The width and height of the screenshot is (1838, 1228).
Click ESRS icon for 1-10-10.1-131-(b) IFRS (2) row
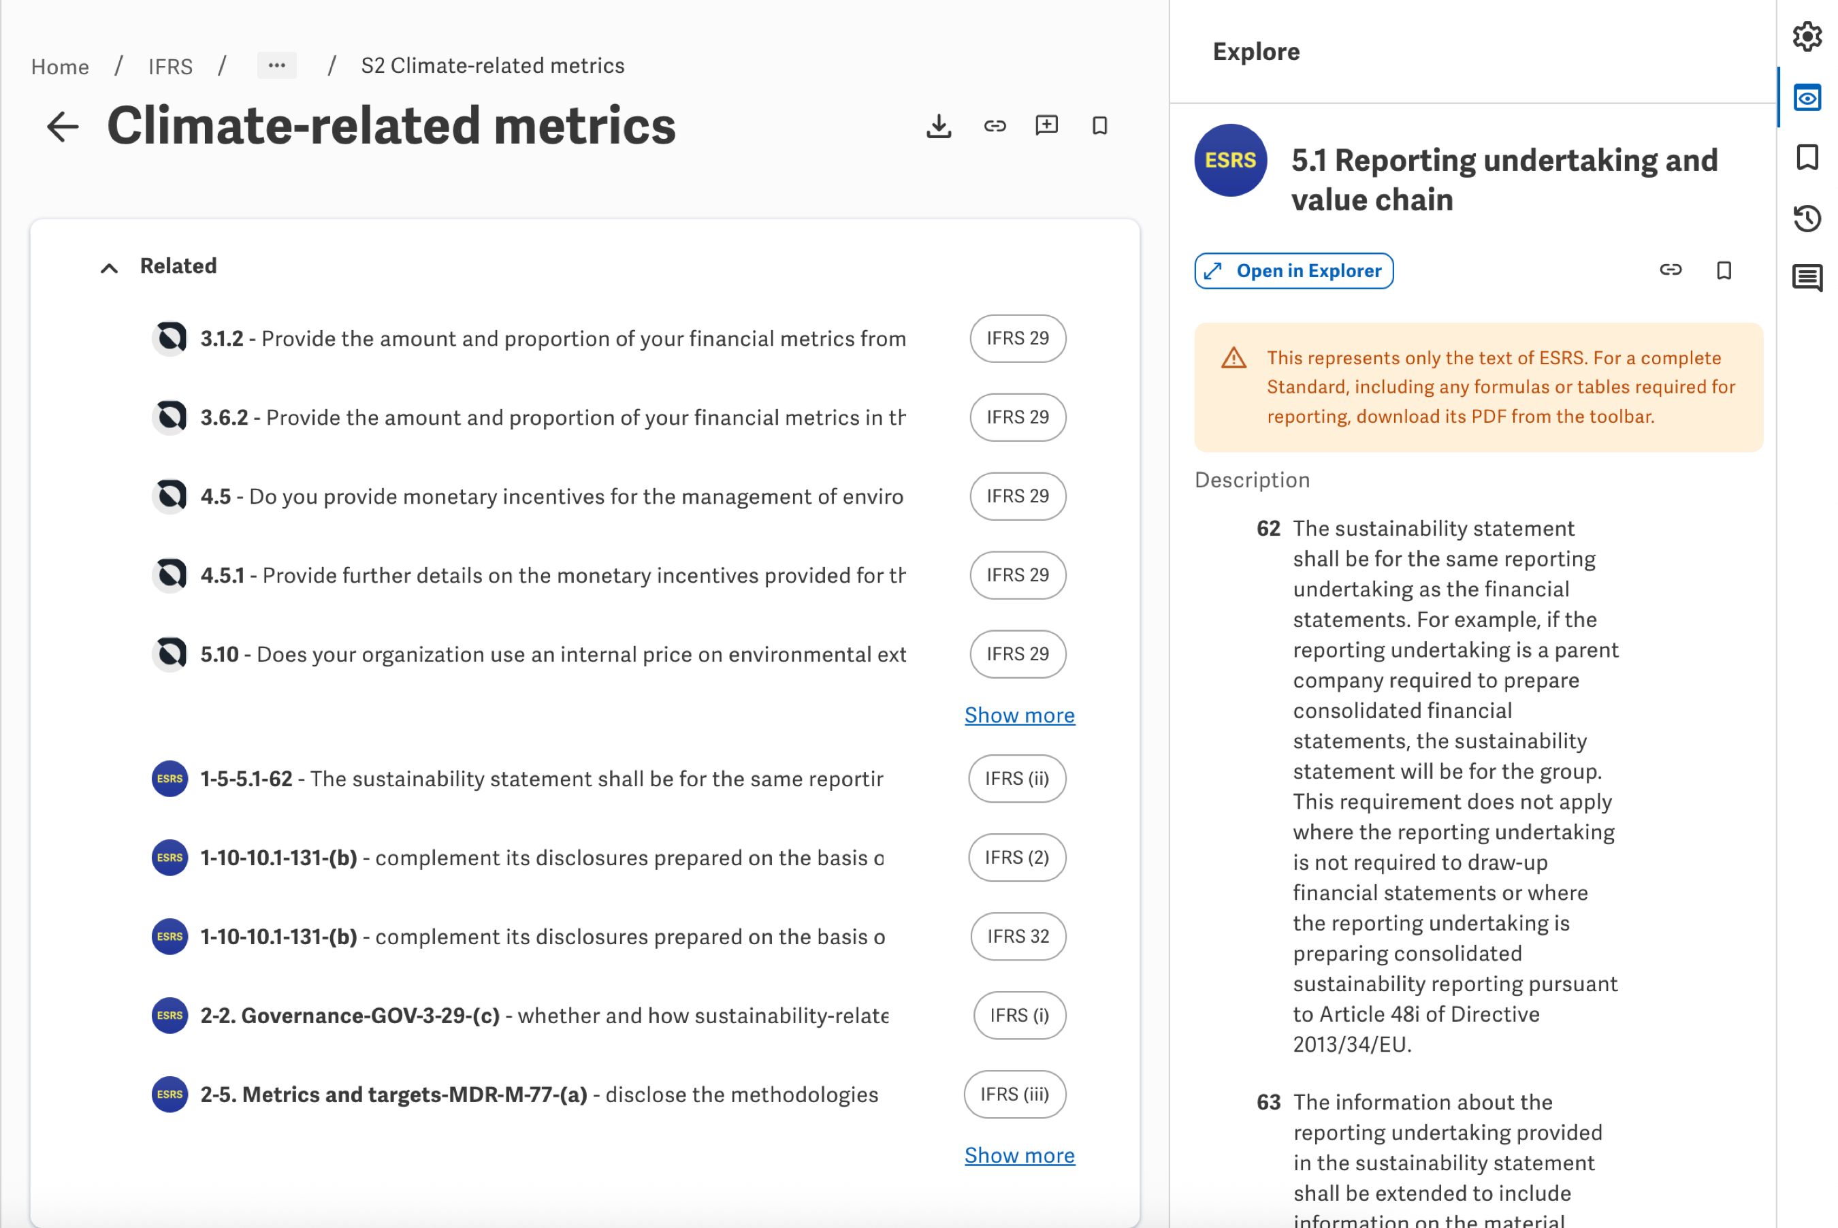pos(170,858)
